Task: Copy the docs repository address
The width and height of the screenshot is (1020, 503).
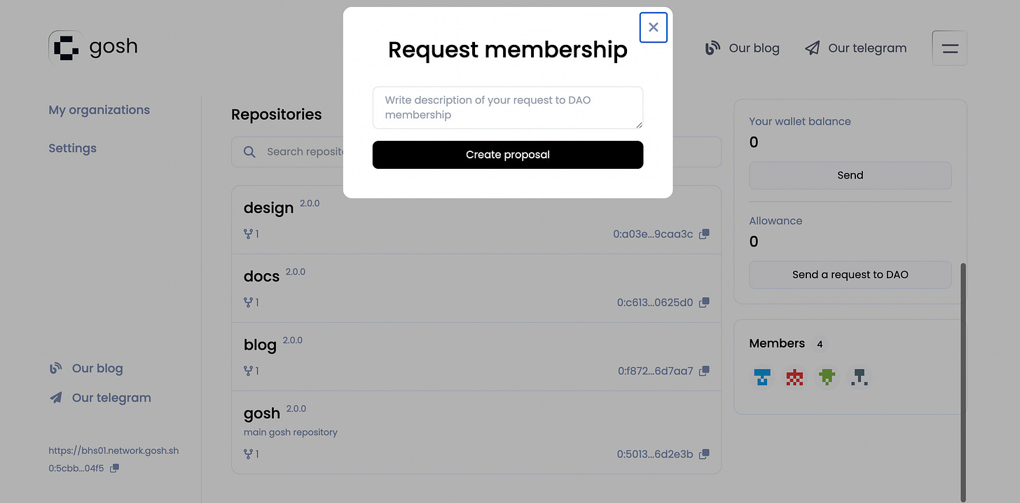Action: click(704, 303)
